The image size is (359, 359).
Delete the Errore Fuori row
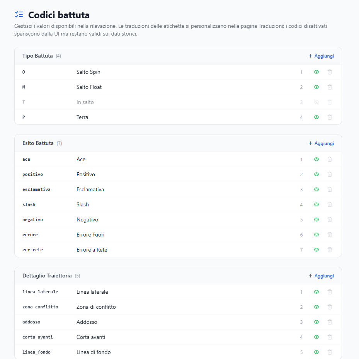pos(330,235)
